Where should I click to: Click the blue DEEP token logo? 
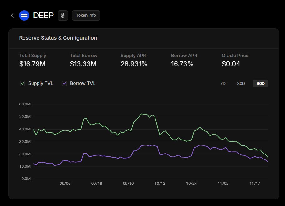24,15
